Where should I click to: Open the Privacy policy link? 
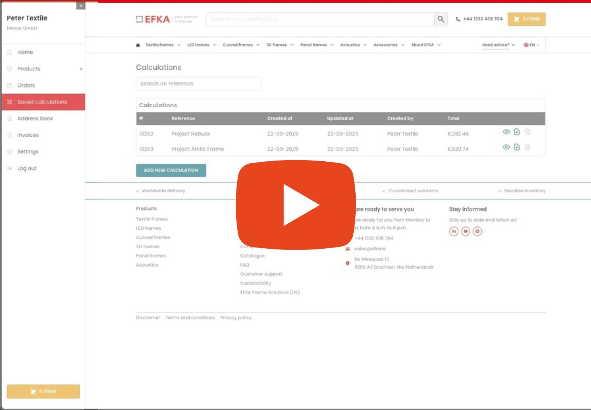pos(236,318)
